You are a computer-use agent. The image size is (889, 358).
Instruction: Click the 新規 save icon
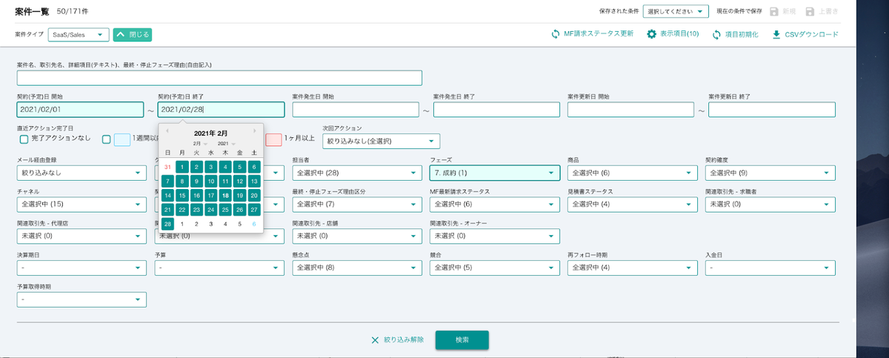coord(775,12)
